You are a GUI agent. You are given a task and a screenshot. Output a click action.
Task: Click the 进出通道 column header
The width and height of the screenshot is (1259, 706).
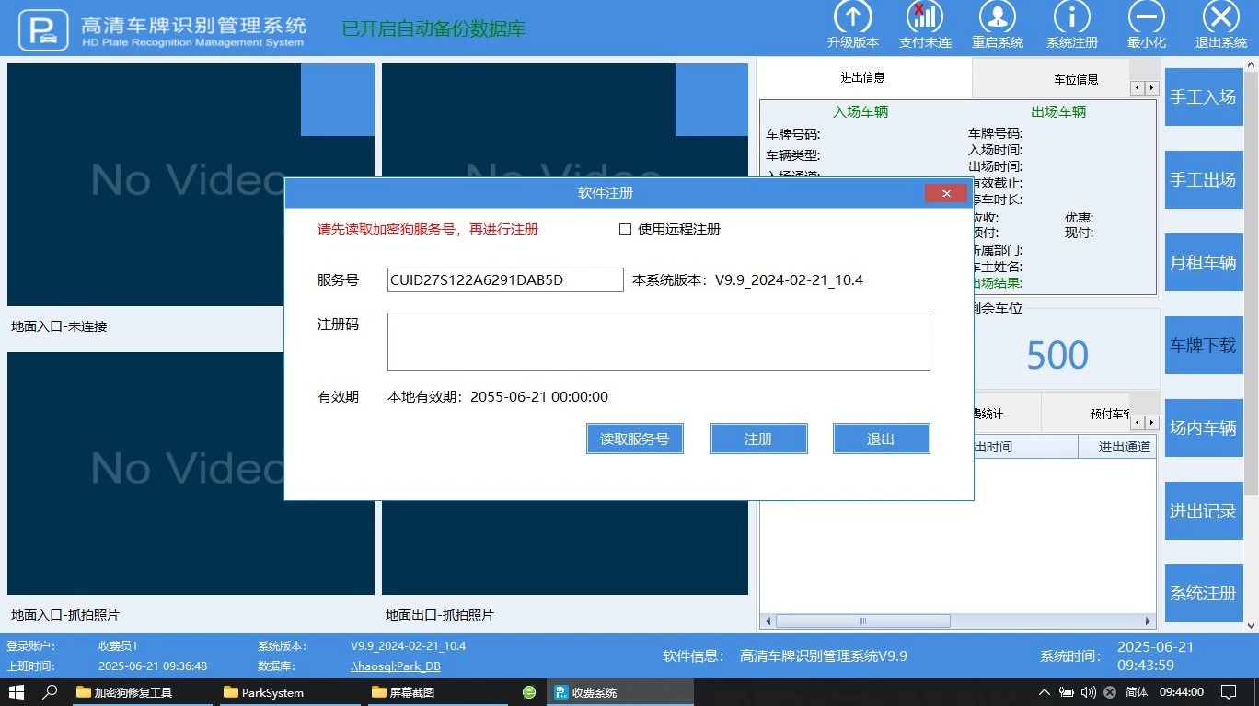click(1116, 447)
